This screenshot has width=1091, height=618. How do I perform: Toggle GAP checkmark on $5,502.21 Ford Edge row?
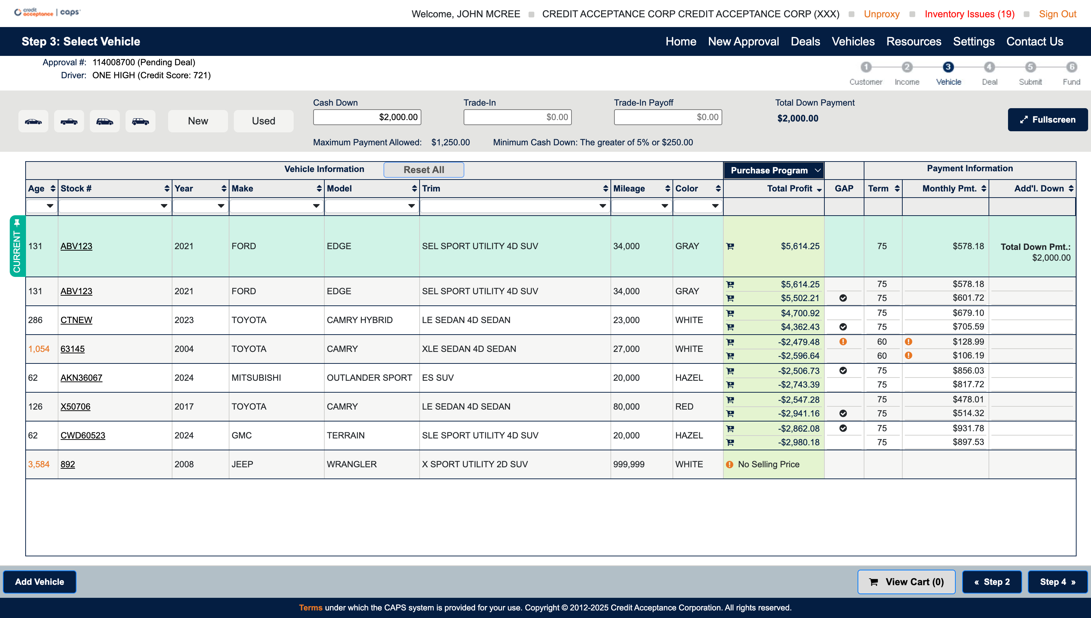click(x=843, y=299)
